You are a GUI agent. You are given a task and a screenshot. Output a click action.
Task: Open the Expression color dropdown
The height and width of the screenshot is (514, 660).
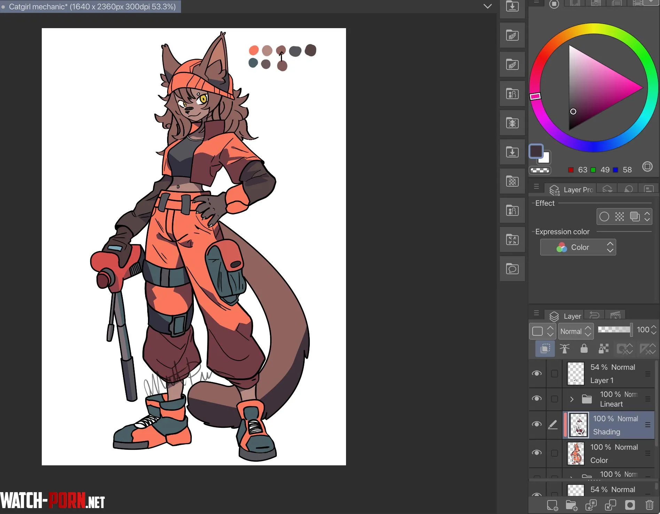[578, 247]
